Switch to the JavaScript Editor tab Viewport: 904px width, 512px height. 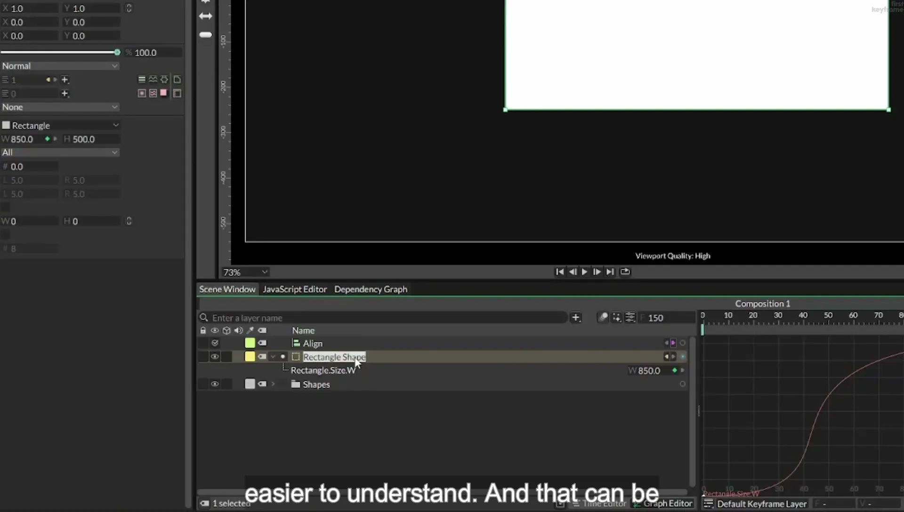[295, 289]
